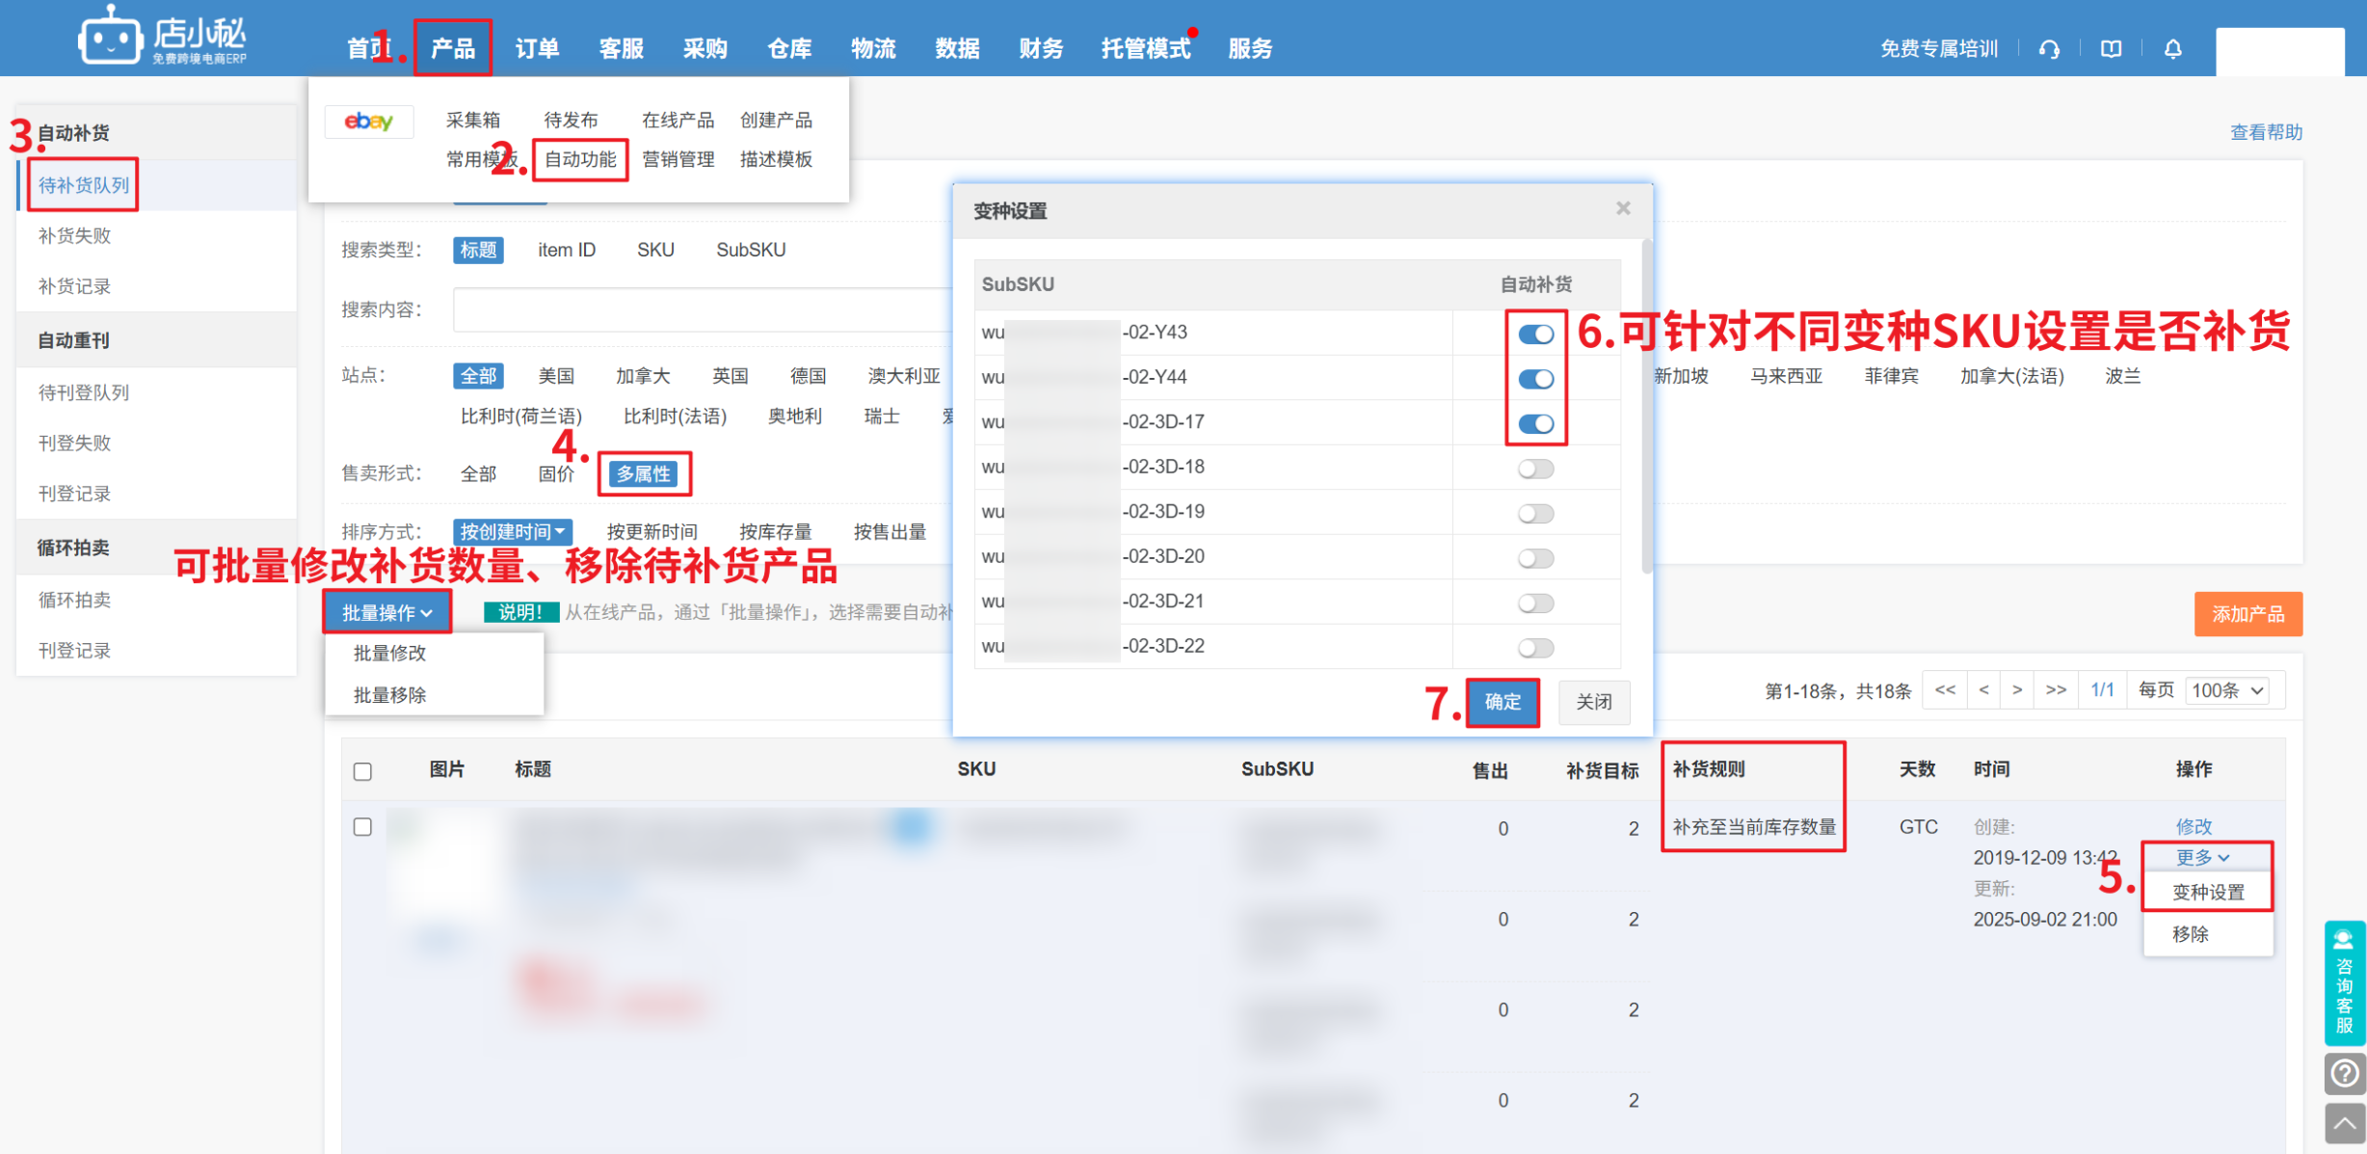
Task: Disable auto-restock for SubSKU -02-Y43
Action: 1535,335
